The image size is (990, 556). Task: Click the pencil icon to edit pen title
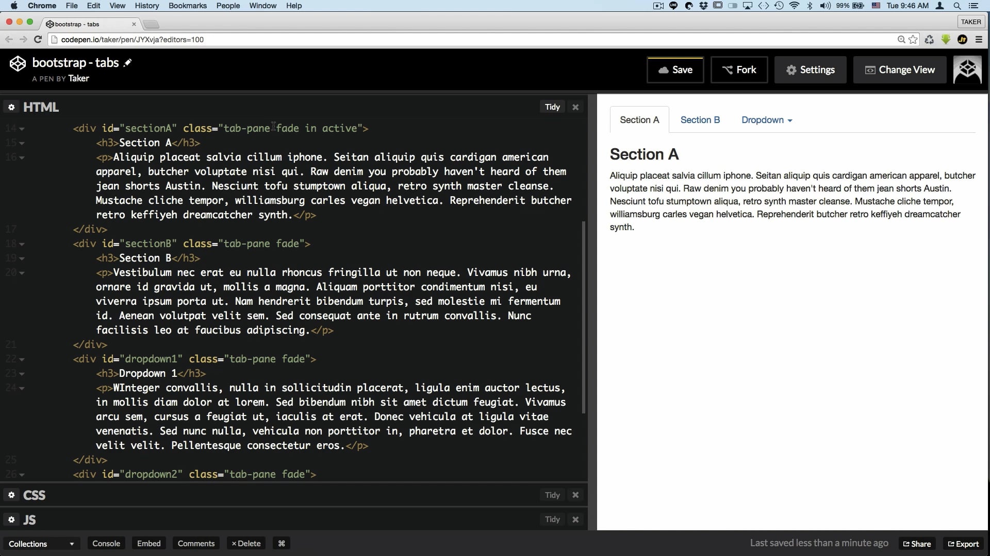127,63
